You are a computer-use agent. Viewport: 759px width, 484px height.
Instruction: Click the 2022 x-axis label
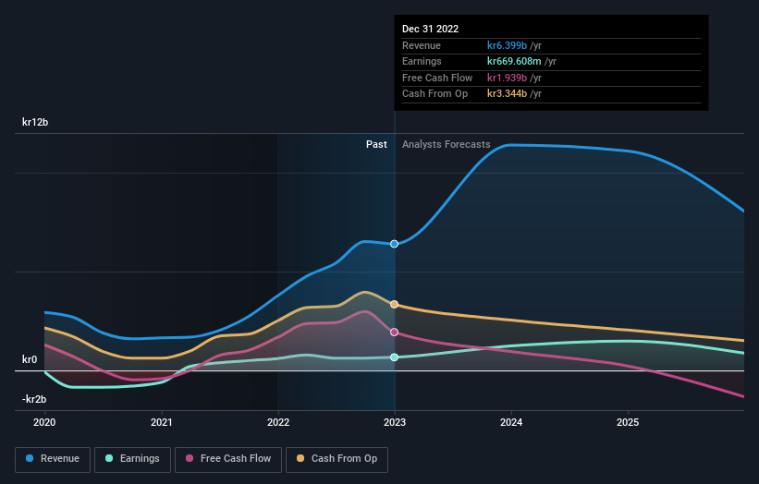point(278,423)
